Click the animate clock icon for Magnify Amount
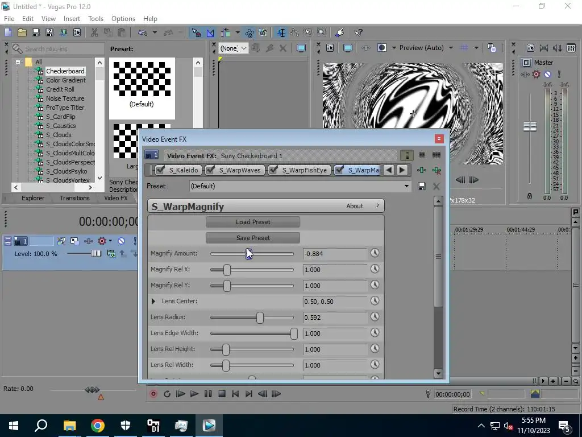The image size is (582, 437). (x=375, y=253)
